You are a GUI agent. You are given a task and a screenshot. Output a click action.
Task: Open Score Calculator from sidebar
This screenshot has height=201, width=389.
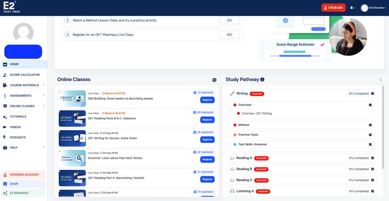(x=24, y=75)
